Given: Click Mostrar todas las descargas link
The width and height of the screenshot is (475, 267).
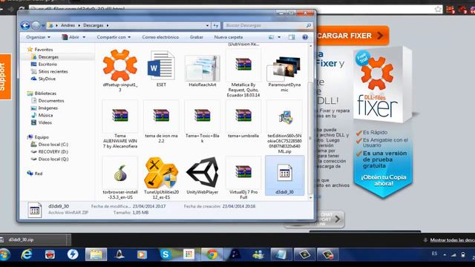Looking at the screenshot, I should point(452,240).
